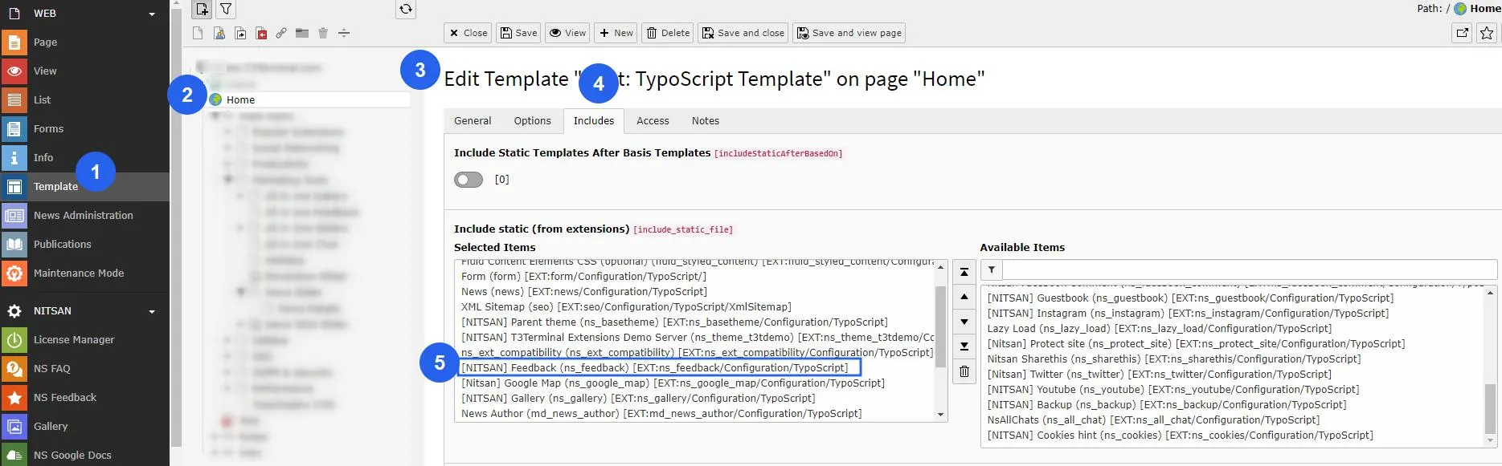Open the Publications module icon

(x=14, y=245)
